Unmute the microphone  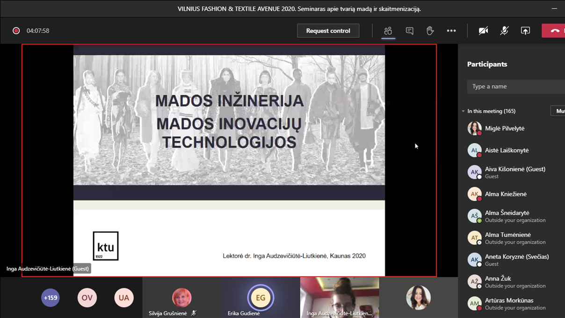(504, 31)
